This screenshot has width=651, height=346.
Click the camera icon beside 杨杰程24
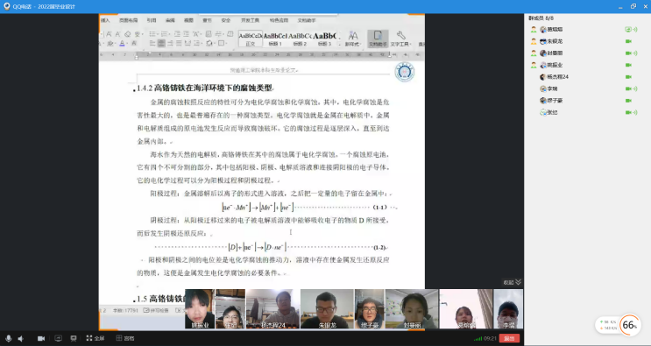pyautogui.click(x=628, y=77)
